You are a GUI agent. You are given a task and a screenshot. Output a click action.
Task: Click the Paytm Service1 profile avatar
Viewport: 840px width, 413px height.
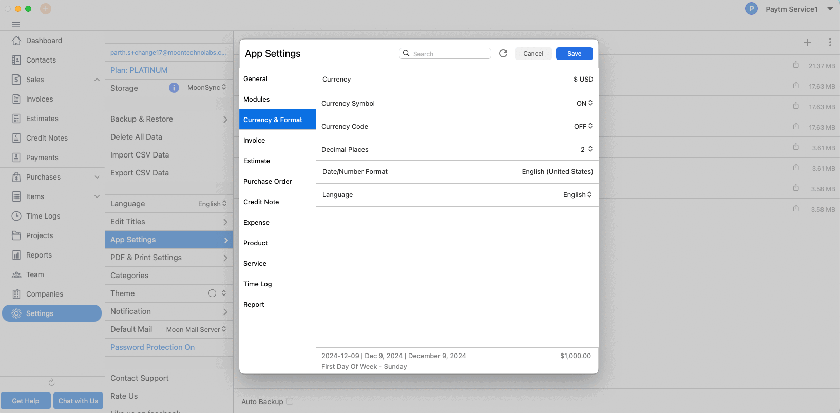coord(751,9)
